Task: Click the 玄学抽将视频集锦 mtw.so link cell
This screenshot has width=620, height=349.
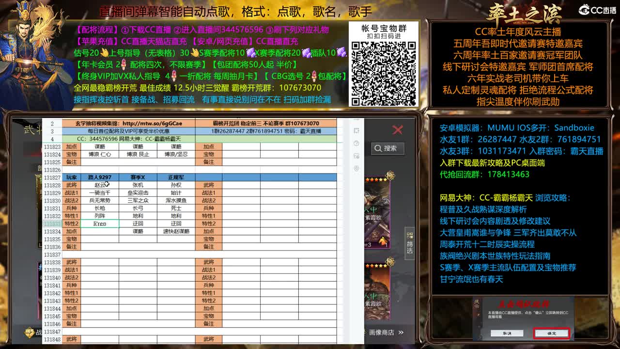Action: [x=128, y=124]
